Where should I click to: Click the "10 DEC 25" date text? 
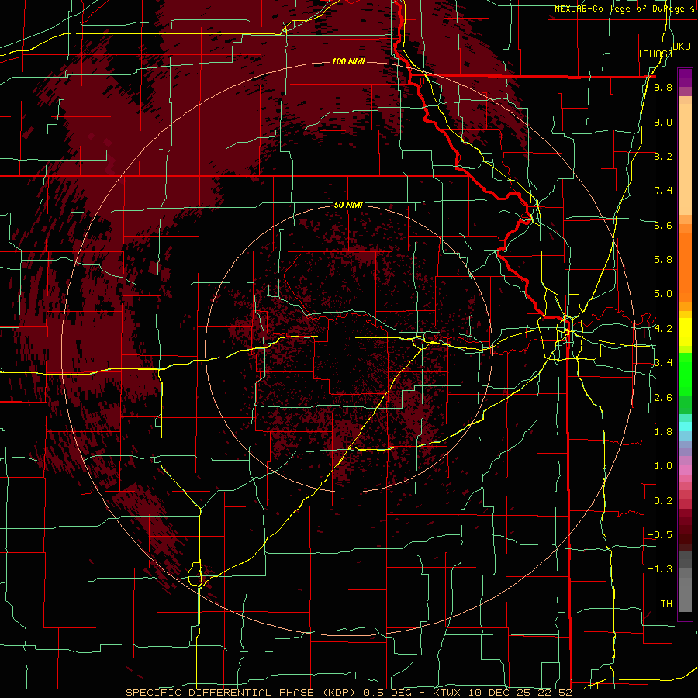pyautogui.click(x=500, y=693)
